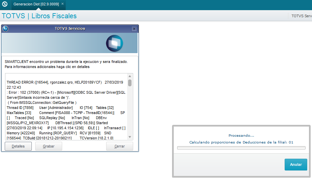Viewport: 312px width, 180px height.
Task: Click the 'Memory [422240]' text
Action: pos(21,133)
